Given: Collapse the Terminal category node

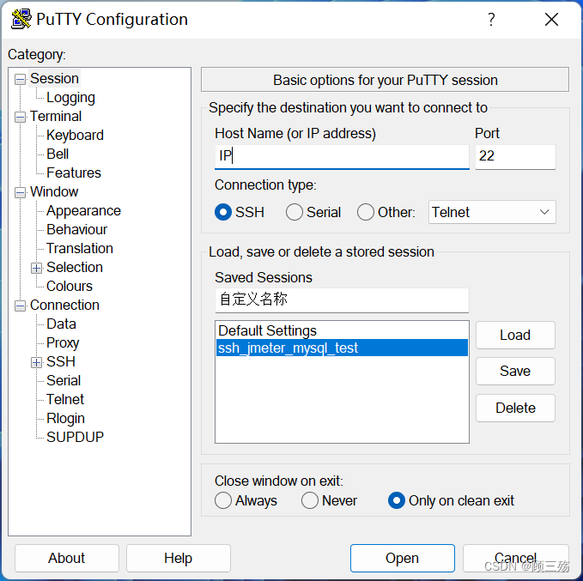Looking at the screenshot, I should point(20,117).
